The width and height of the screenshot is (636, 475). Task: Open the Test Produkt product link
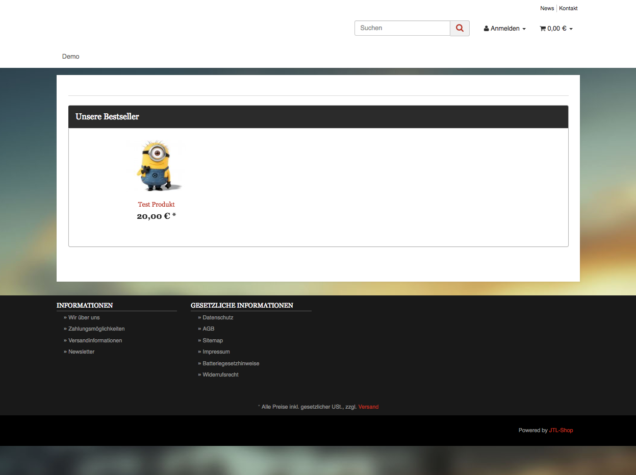[156, 205]
